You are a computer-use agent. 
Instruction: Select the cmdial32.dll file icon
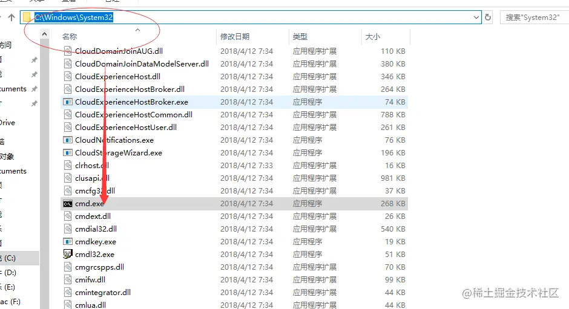[68, 229]
